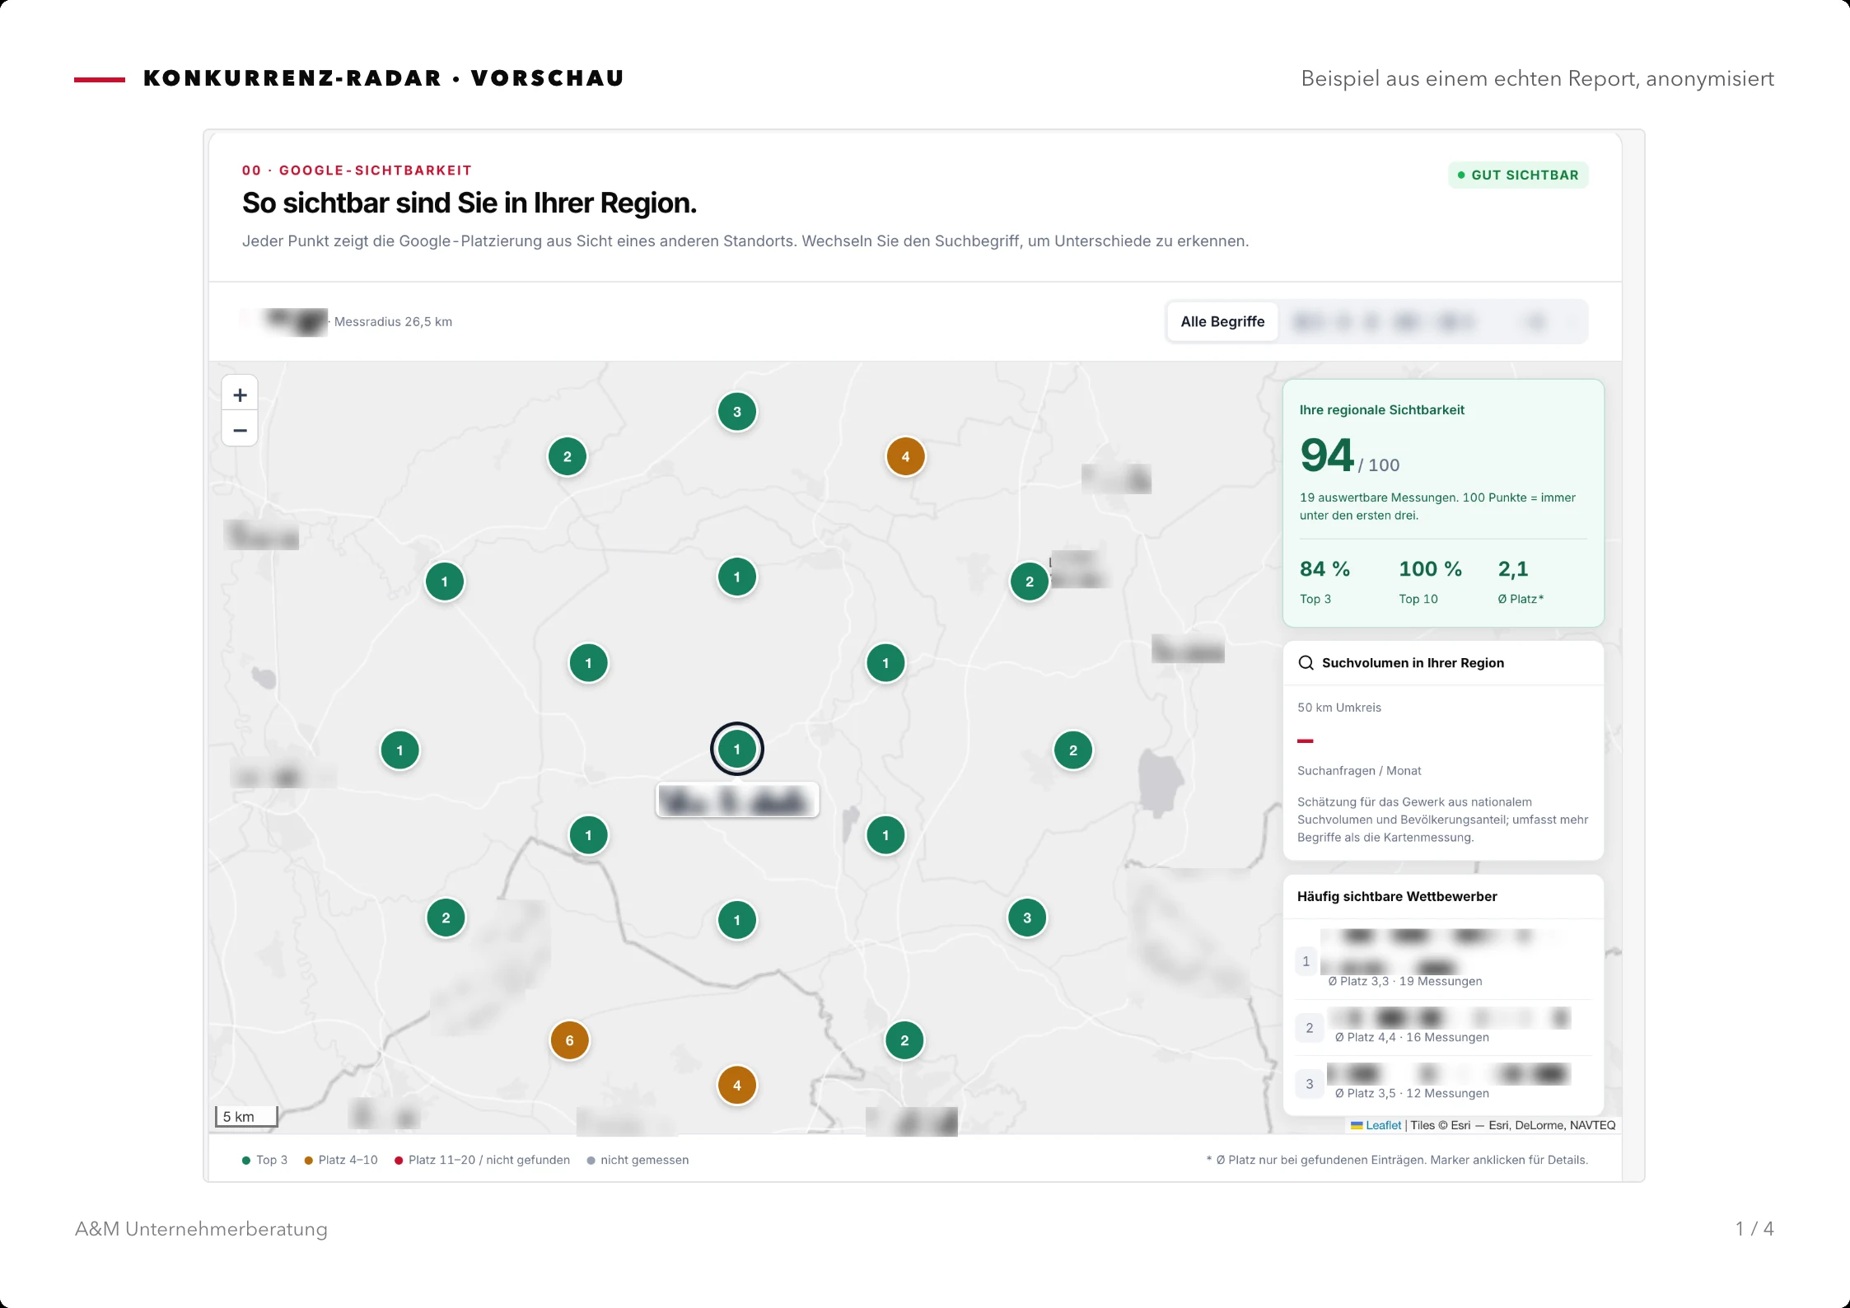Open the topmost green marker numbered 3
1850x1308 pixels.
(737, 412)
